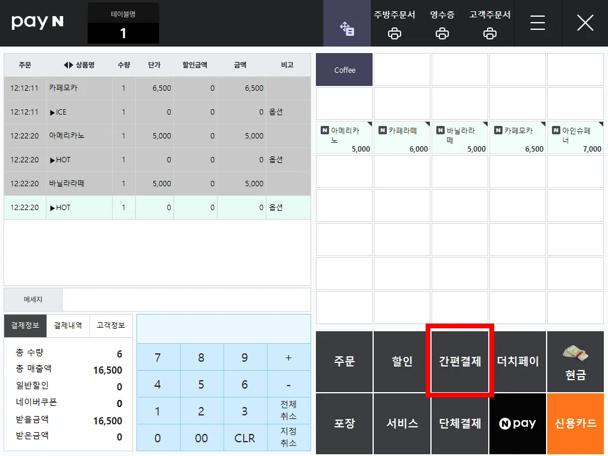This screenshot has width=608, height=456.
Task: Tap keypad digit 8
Action: tap(201, 358)
